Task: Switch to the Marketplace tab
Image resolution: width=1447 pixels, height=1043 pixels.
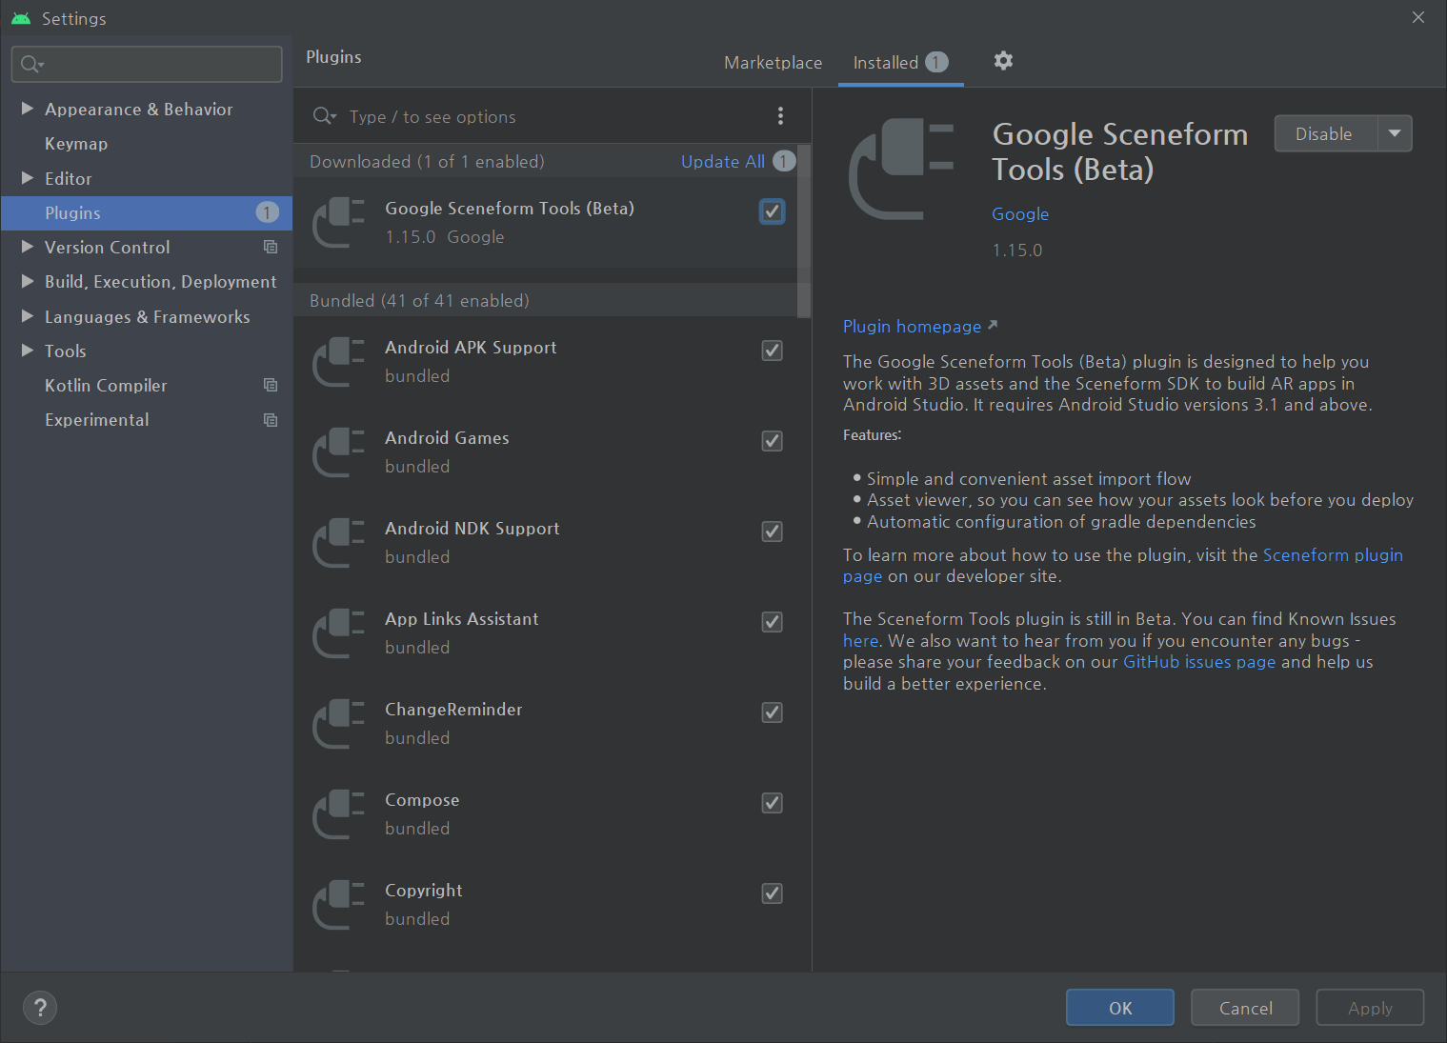Action: [x=773, y=63]
